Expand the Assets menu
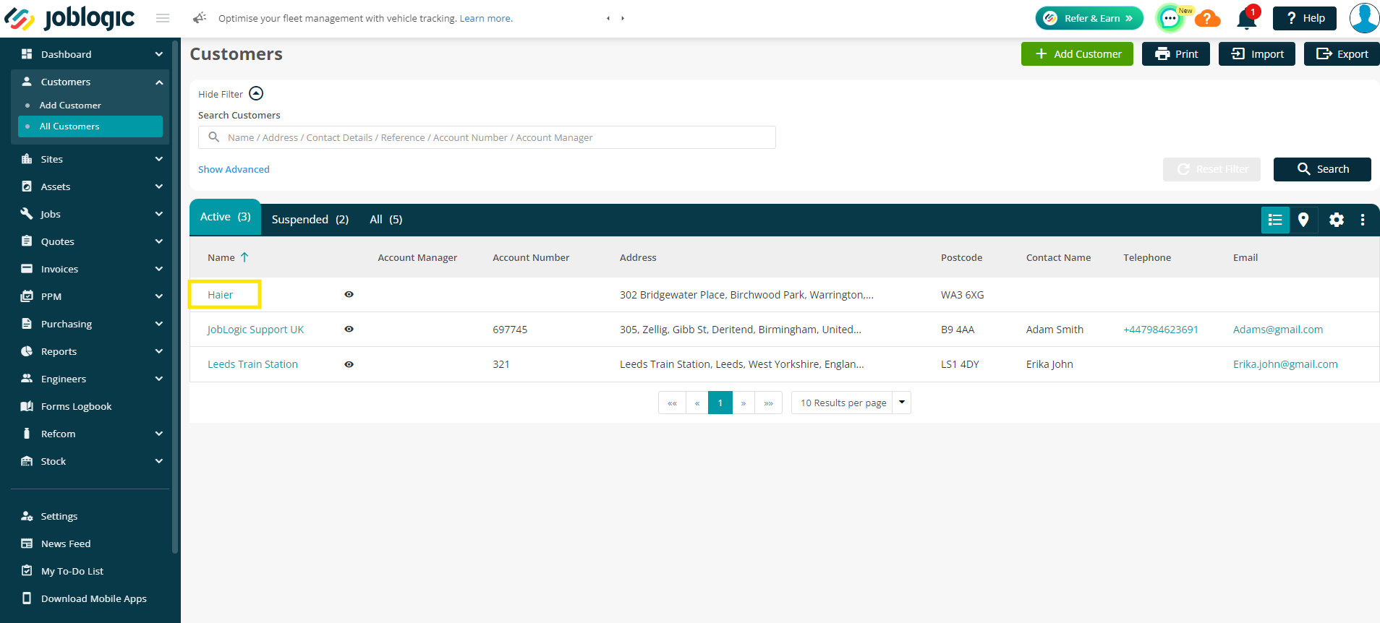The height and width of the screenshot is (623, 1380). pos(158,186)
